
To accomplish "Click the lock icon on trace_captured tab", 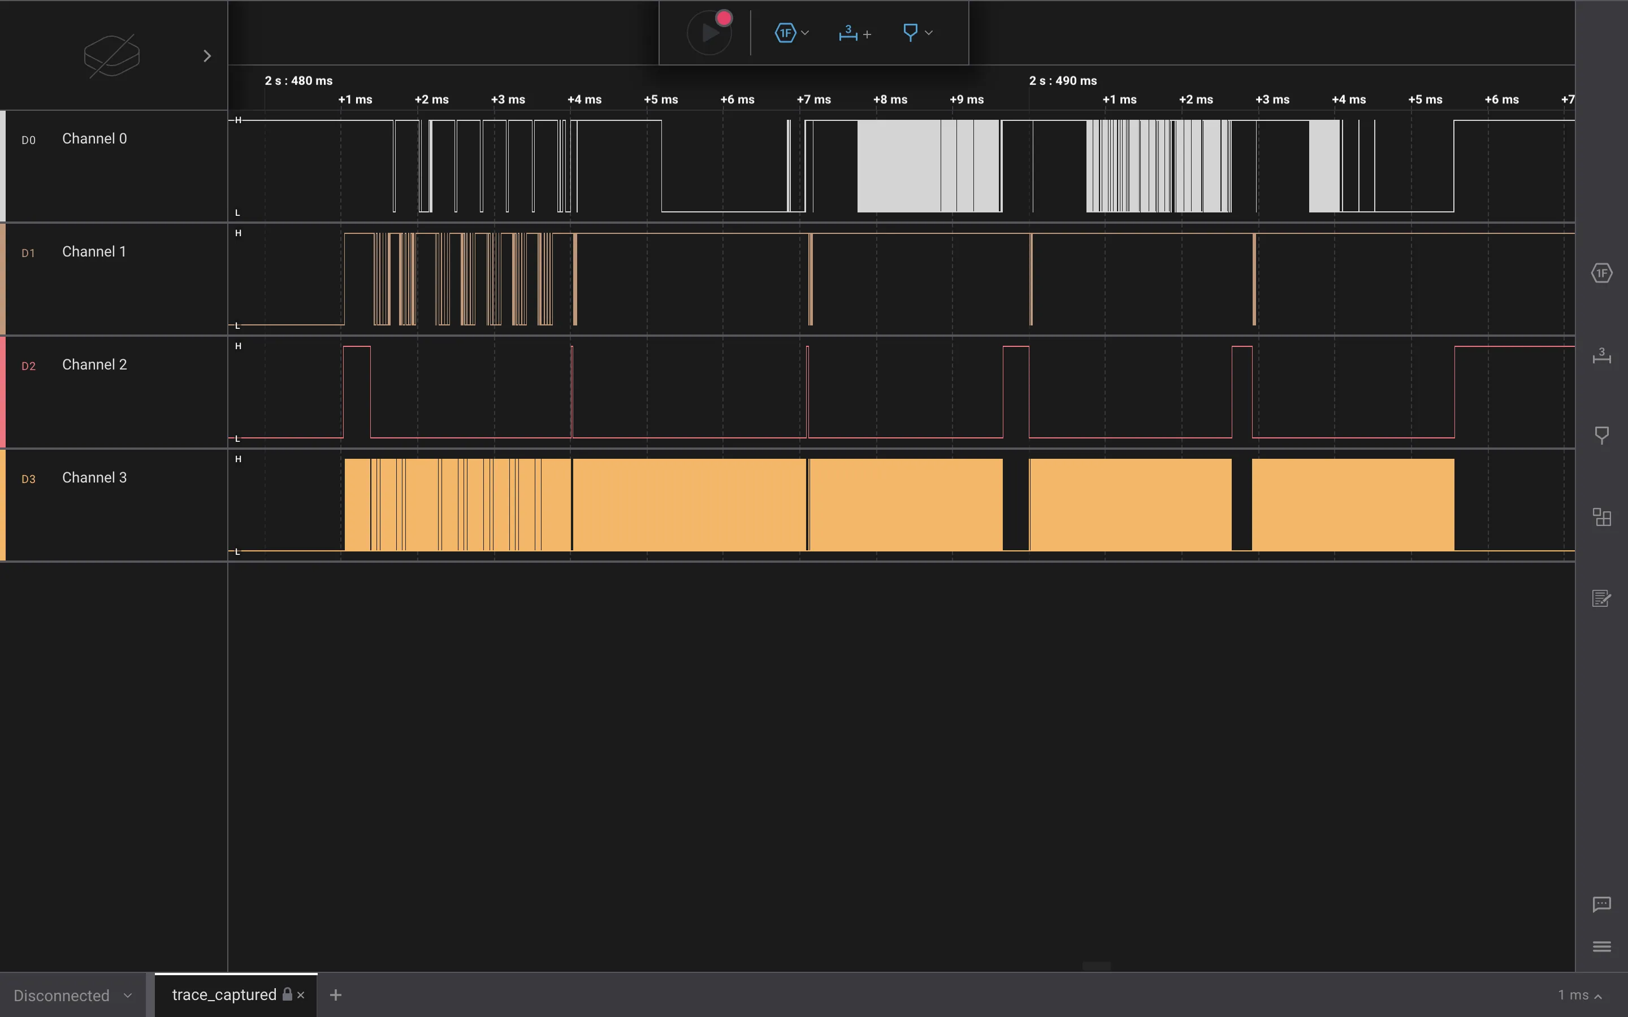I will pyautogui.click(x=287, y=994).
